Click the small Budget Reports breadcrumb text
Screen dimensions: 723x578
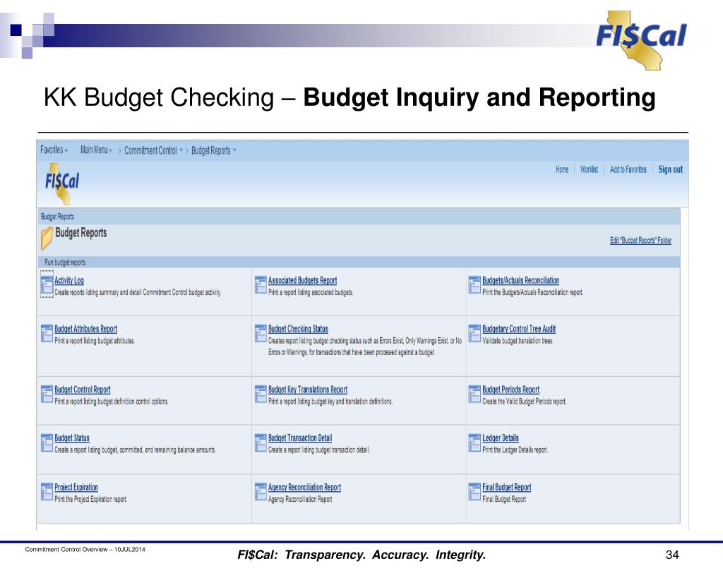point(57,217)
